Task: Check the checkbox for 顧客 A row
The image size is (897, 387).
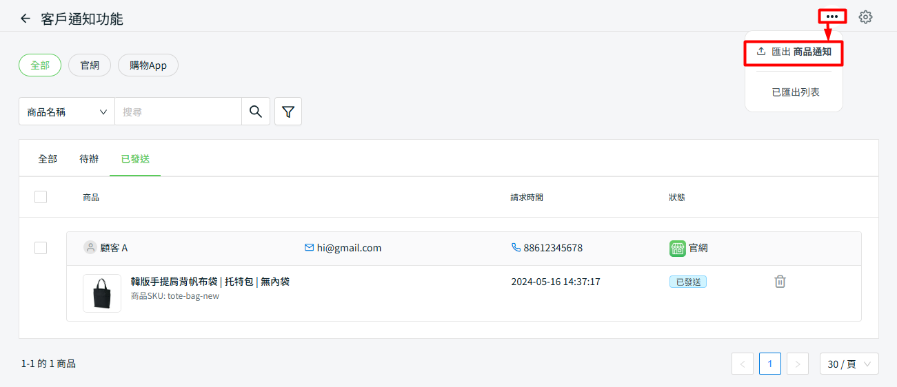Action: tap(41, 248)
